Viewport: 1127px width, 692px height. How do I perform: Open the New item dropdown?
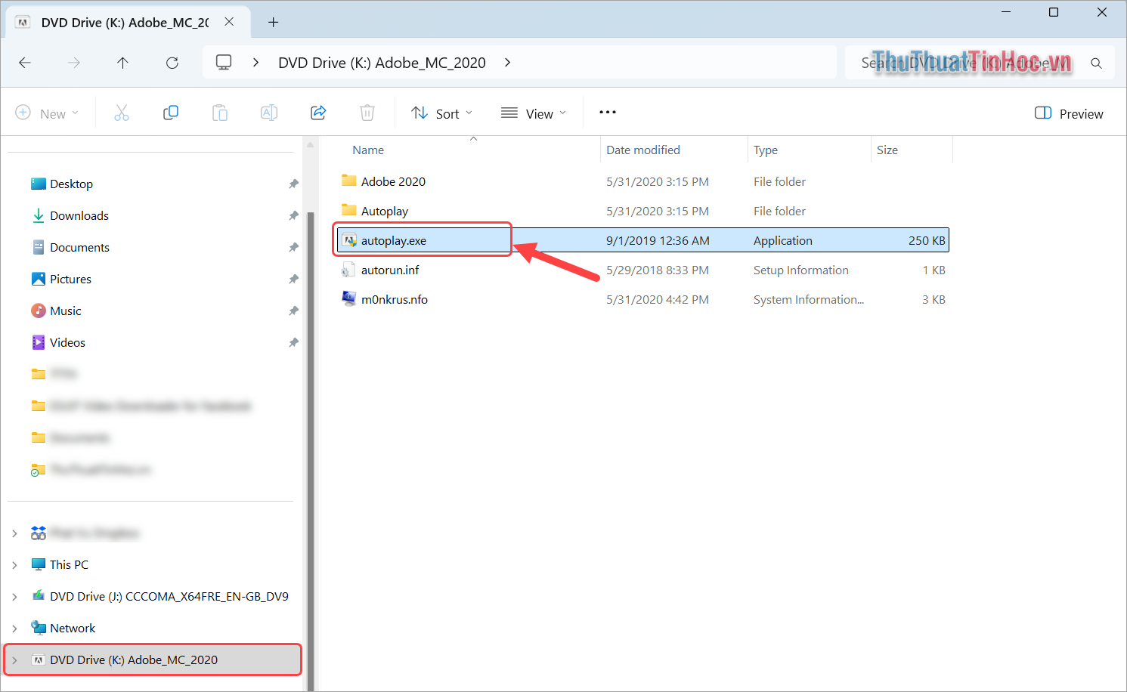coord(48,113)
